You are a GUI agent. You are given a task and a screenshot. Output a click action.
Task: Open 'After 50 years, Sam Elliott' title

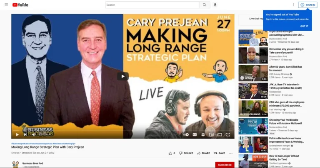coord(285,68)
